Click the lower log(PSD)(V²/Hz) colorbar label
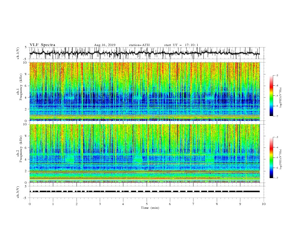297x229 pixels. (281, 159)
